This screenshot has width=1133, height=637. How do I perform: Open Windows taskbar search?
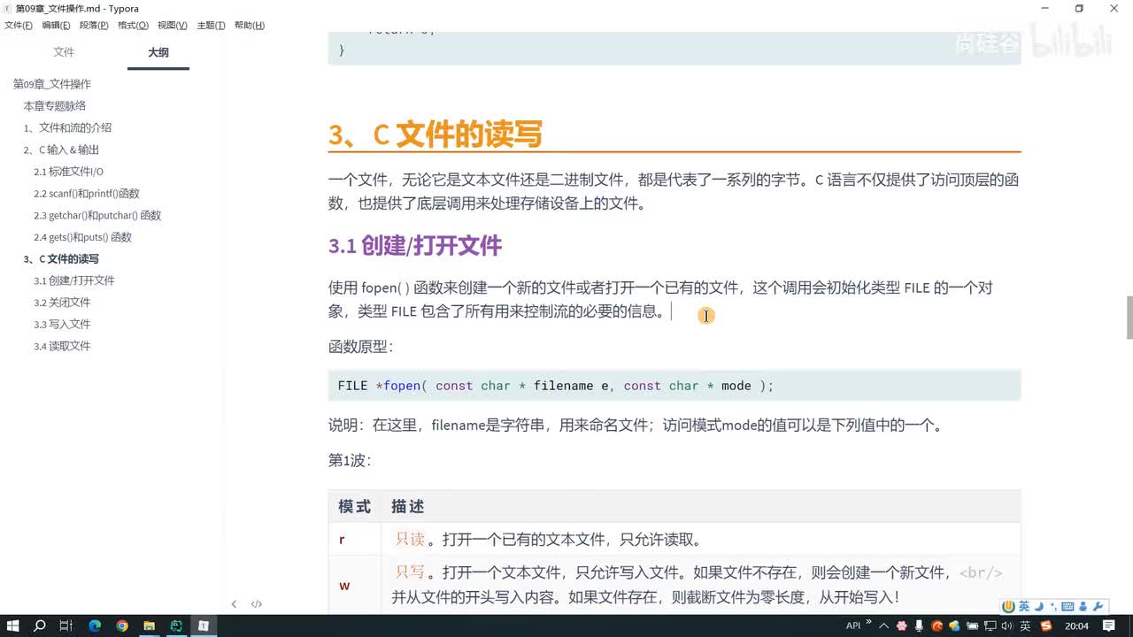pyautogui.click(x=40, y=625)
